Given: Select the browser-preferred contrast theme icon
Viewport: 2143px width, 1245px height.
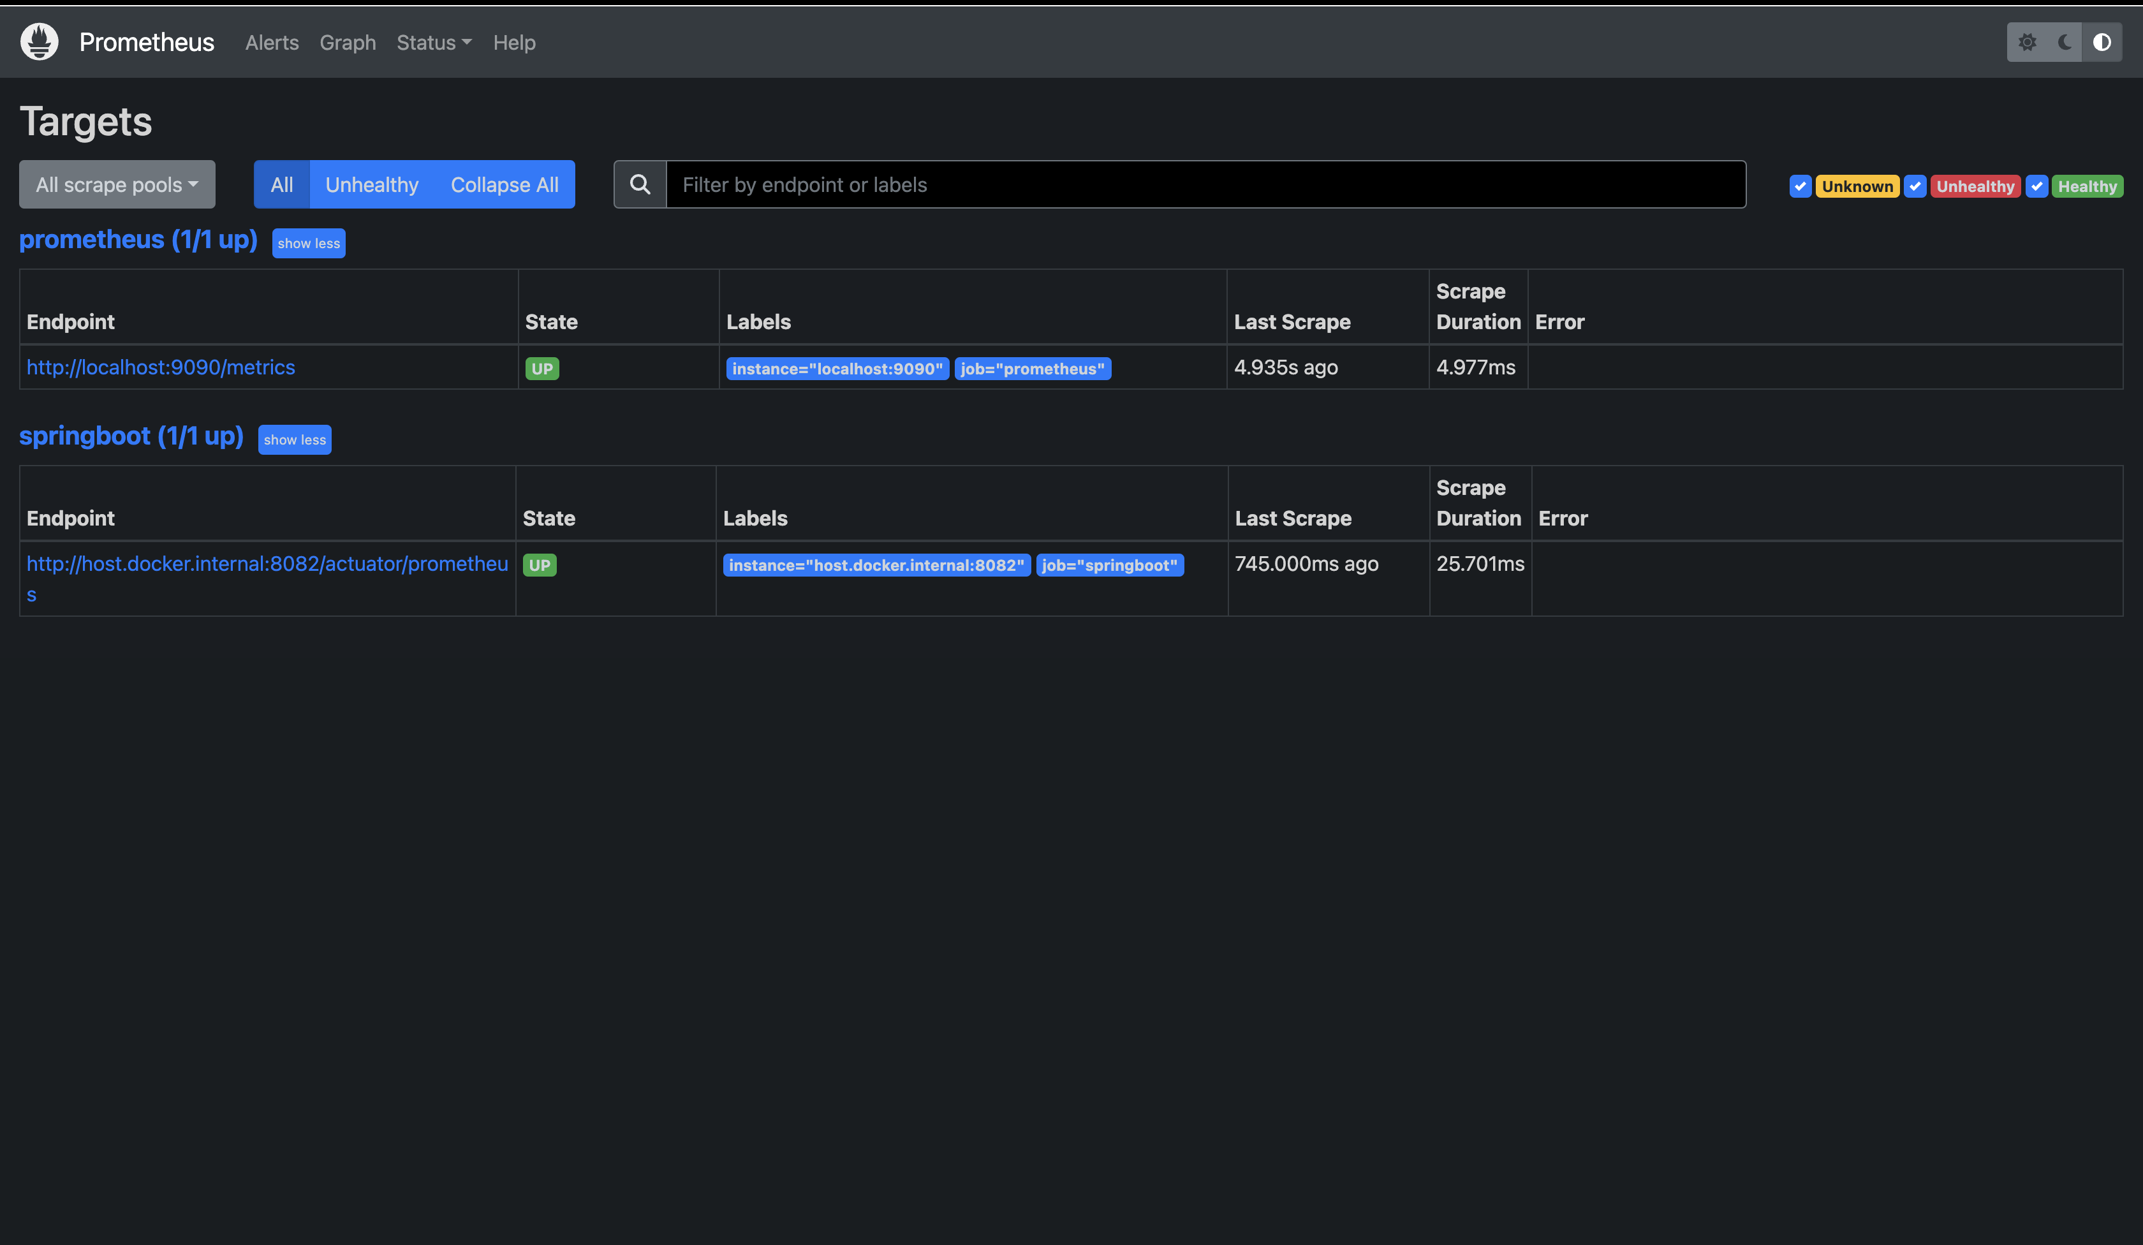Looking at the screenshot, I should (2102, 43).
